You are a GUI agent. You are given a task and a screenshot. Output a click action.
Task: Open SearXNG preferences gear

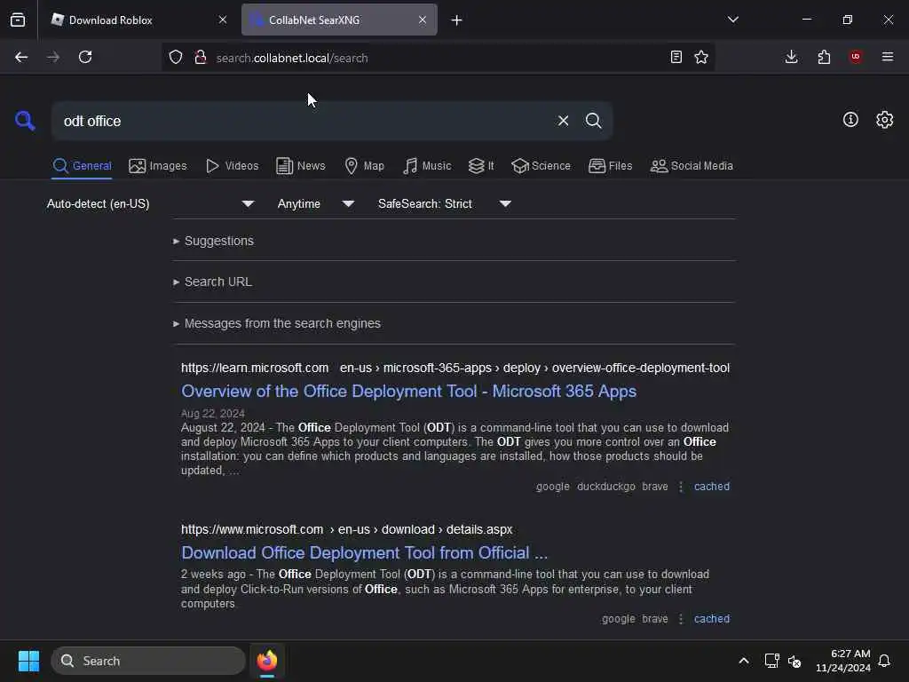[884, 120]
